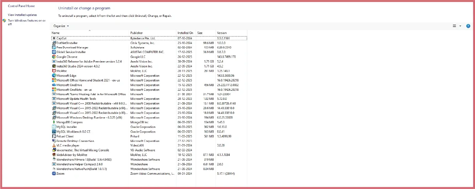Viewport: 475px width, 189px height.
Task: Click the shield icon beside Turn Windows features
Action: click(x=4, y=20)
